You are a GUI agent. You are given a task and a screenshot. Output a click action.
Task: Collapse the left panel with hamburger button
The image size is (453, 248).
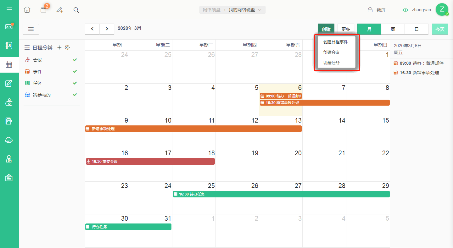point(31,29)
